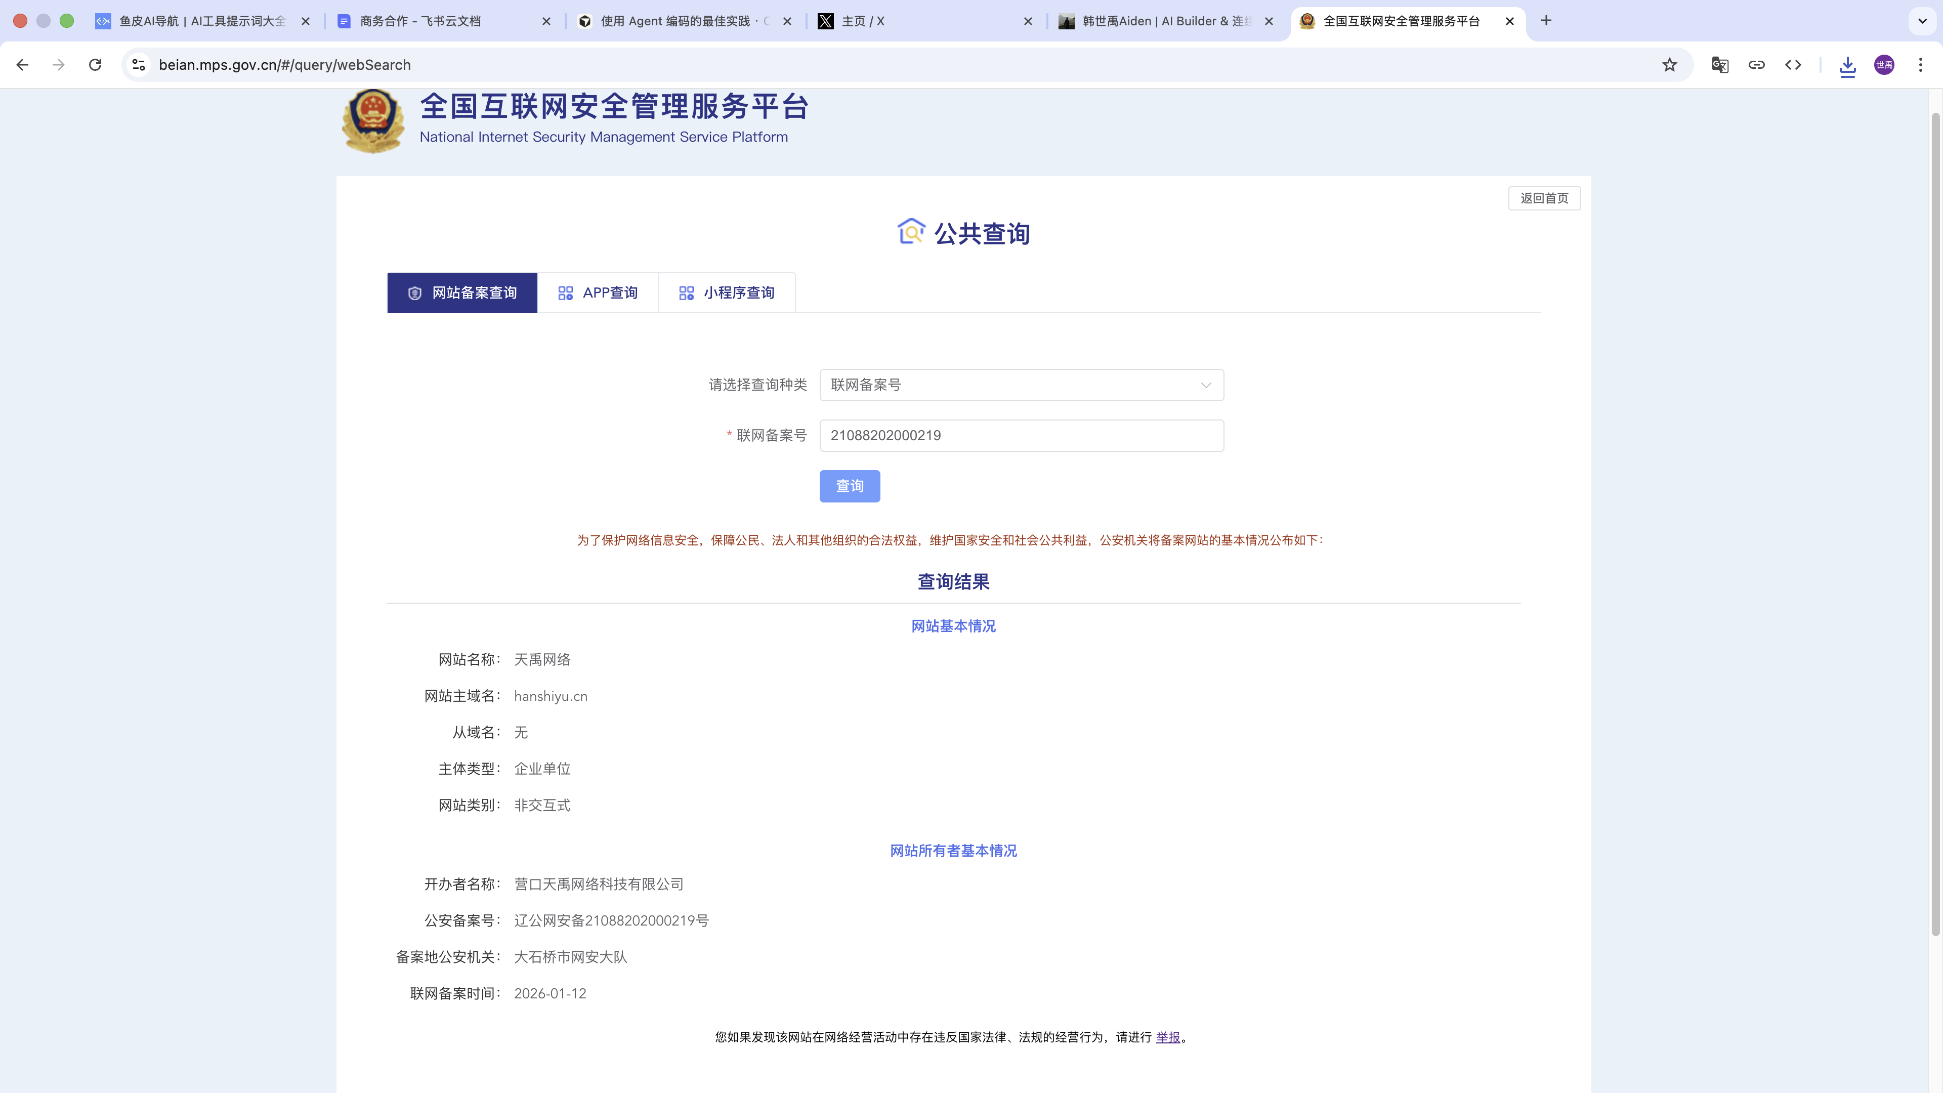Switch to the 小程序查询 tab
Screen dimensions: 1943x1093
pyautogui.click(x=727, y=292)
